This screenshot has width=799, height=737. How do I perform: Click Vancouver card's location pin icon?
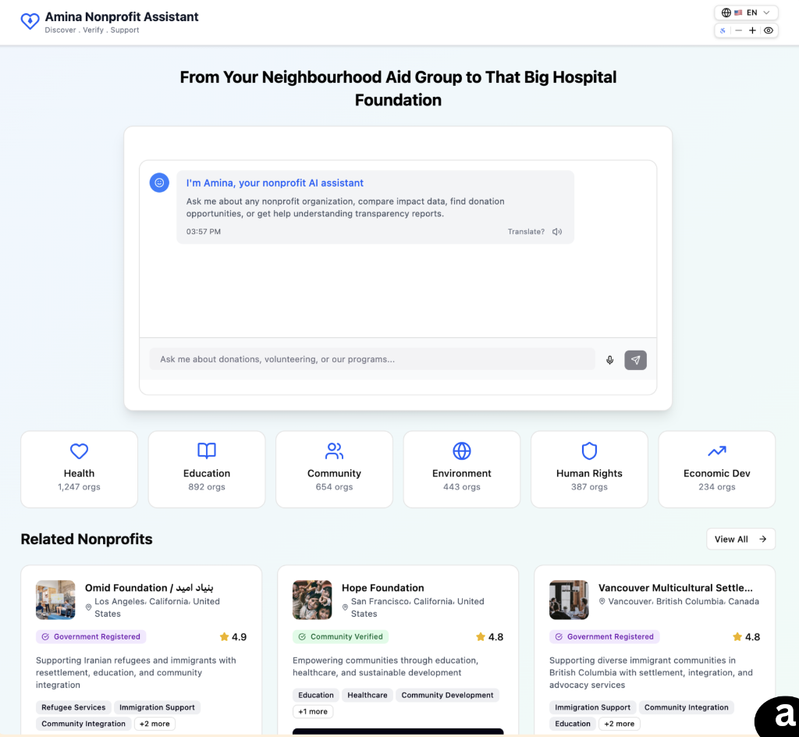coord(602,601)
